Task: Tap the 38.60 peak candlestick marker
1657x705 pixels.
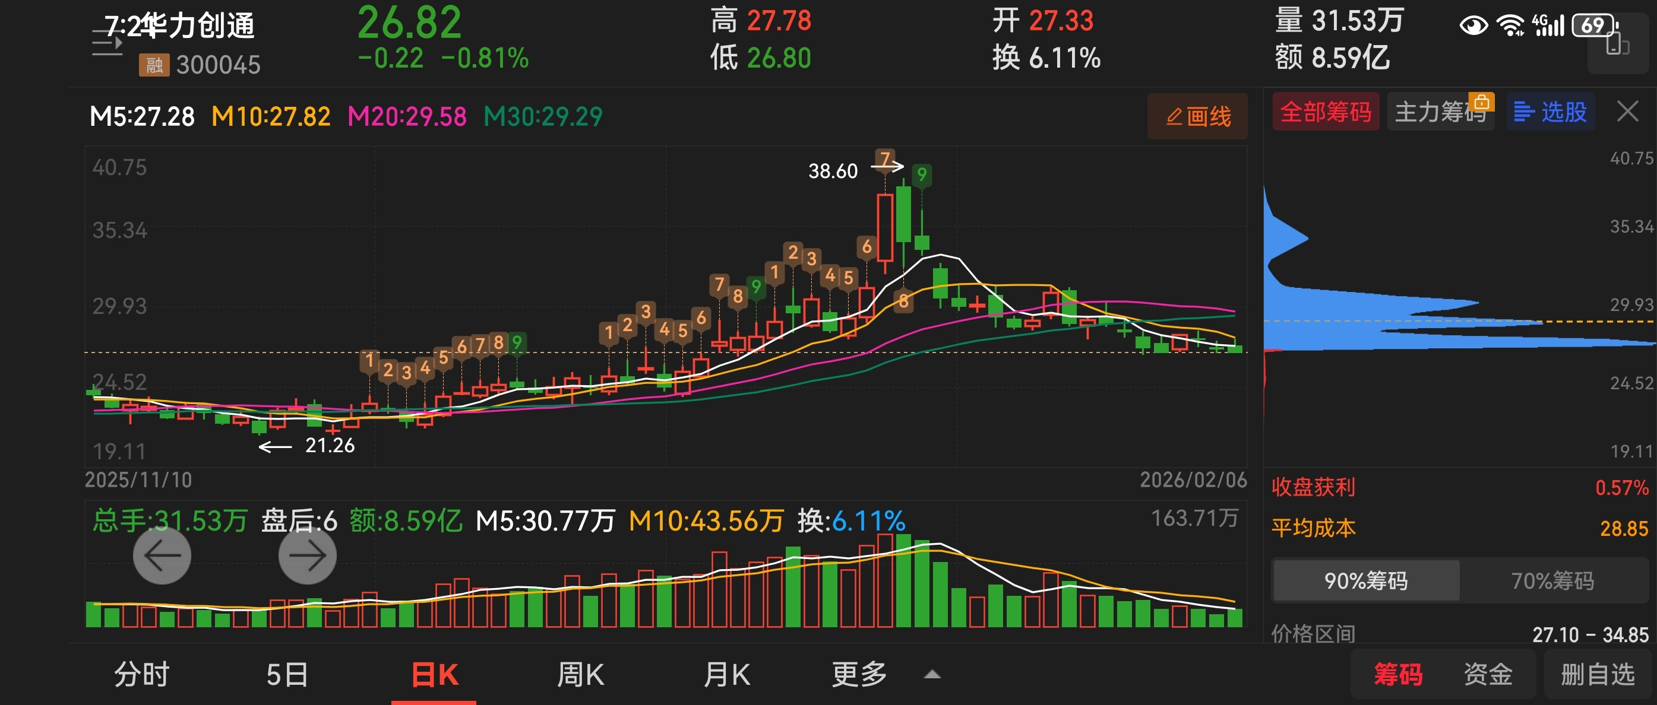Action: click(x=834, y=171)
